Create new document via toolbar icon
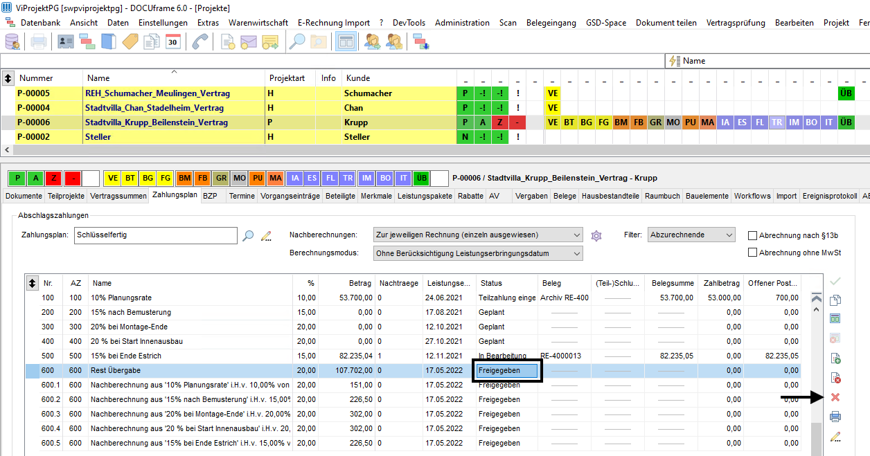 (227, 42)
